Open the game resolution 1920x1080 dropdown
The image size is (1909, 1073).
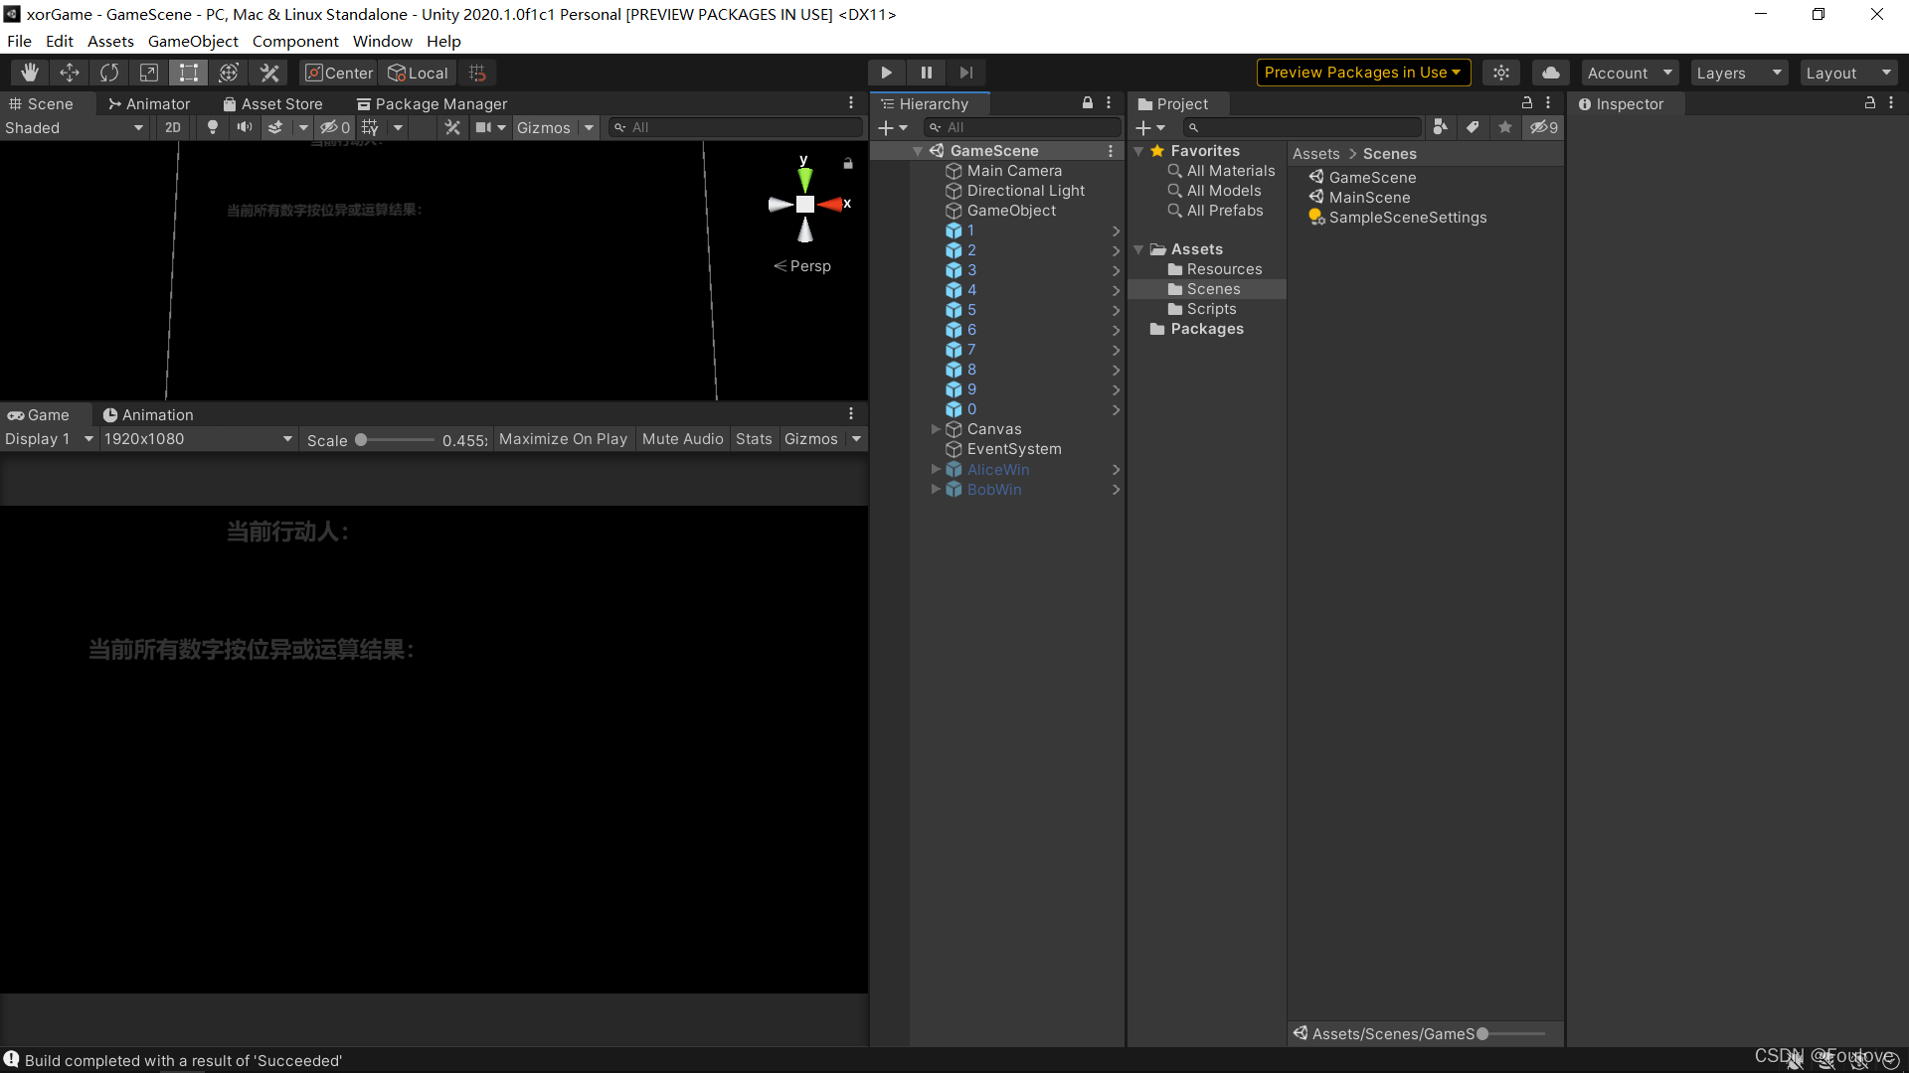197,439
